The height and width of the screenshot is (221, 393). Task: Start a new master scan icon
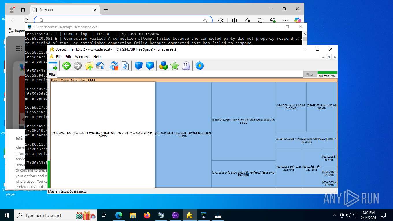114,66
